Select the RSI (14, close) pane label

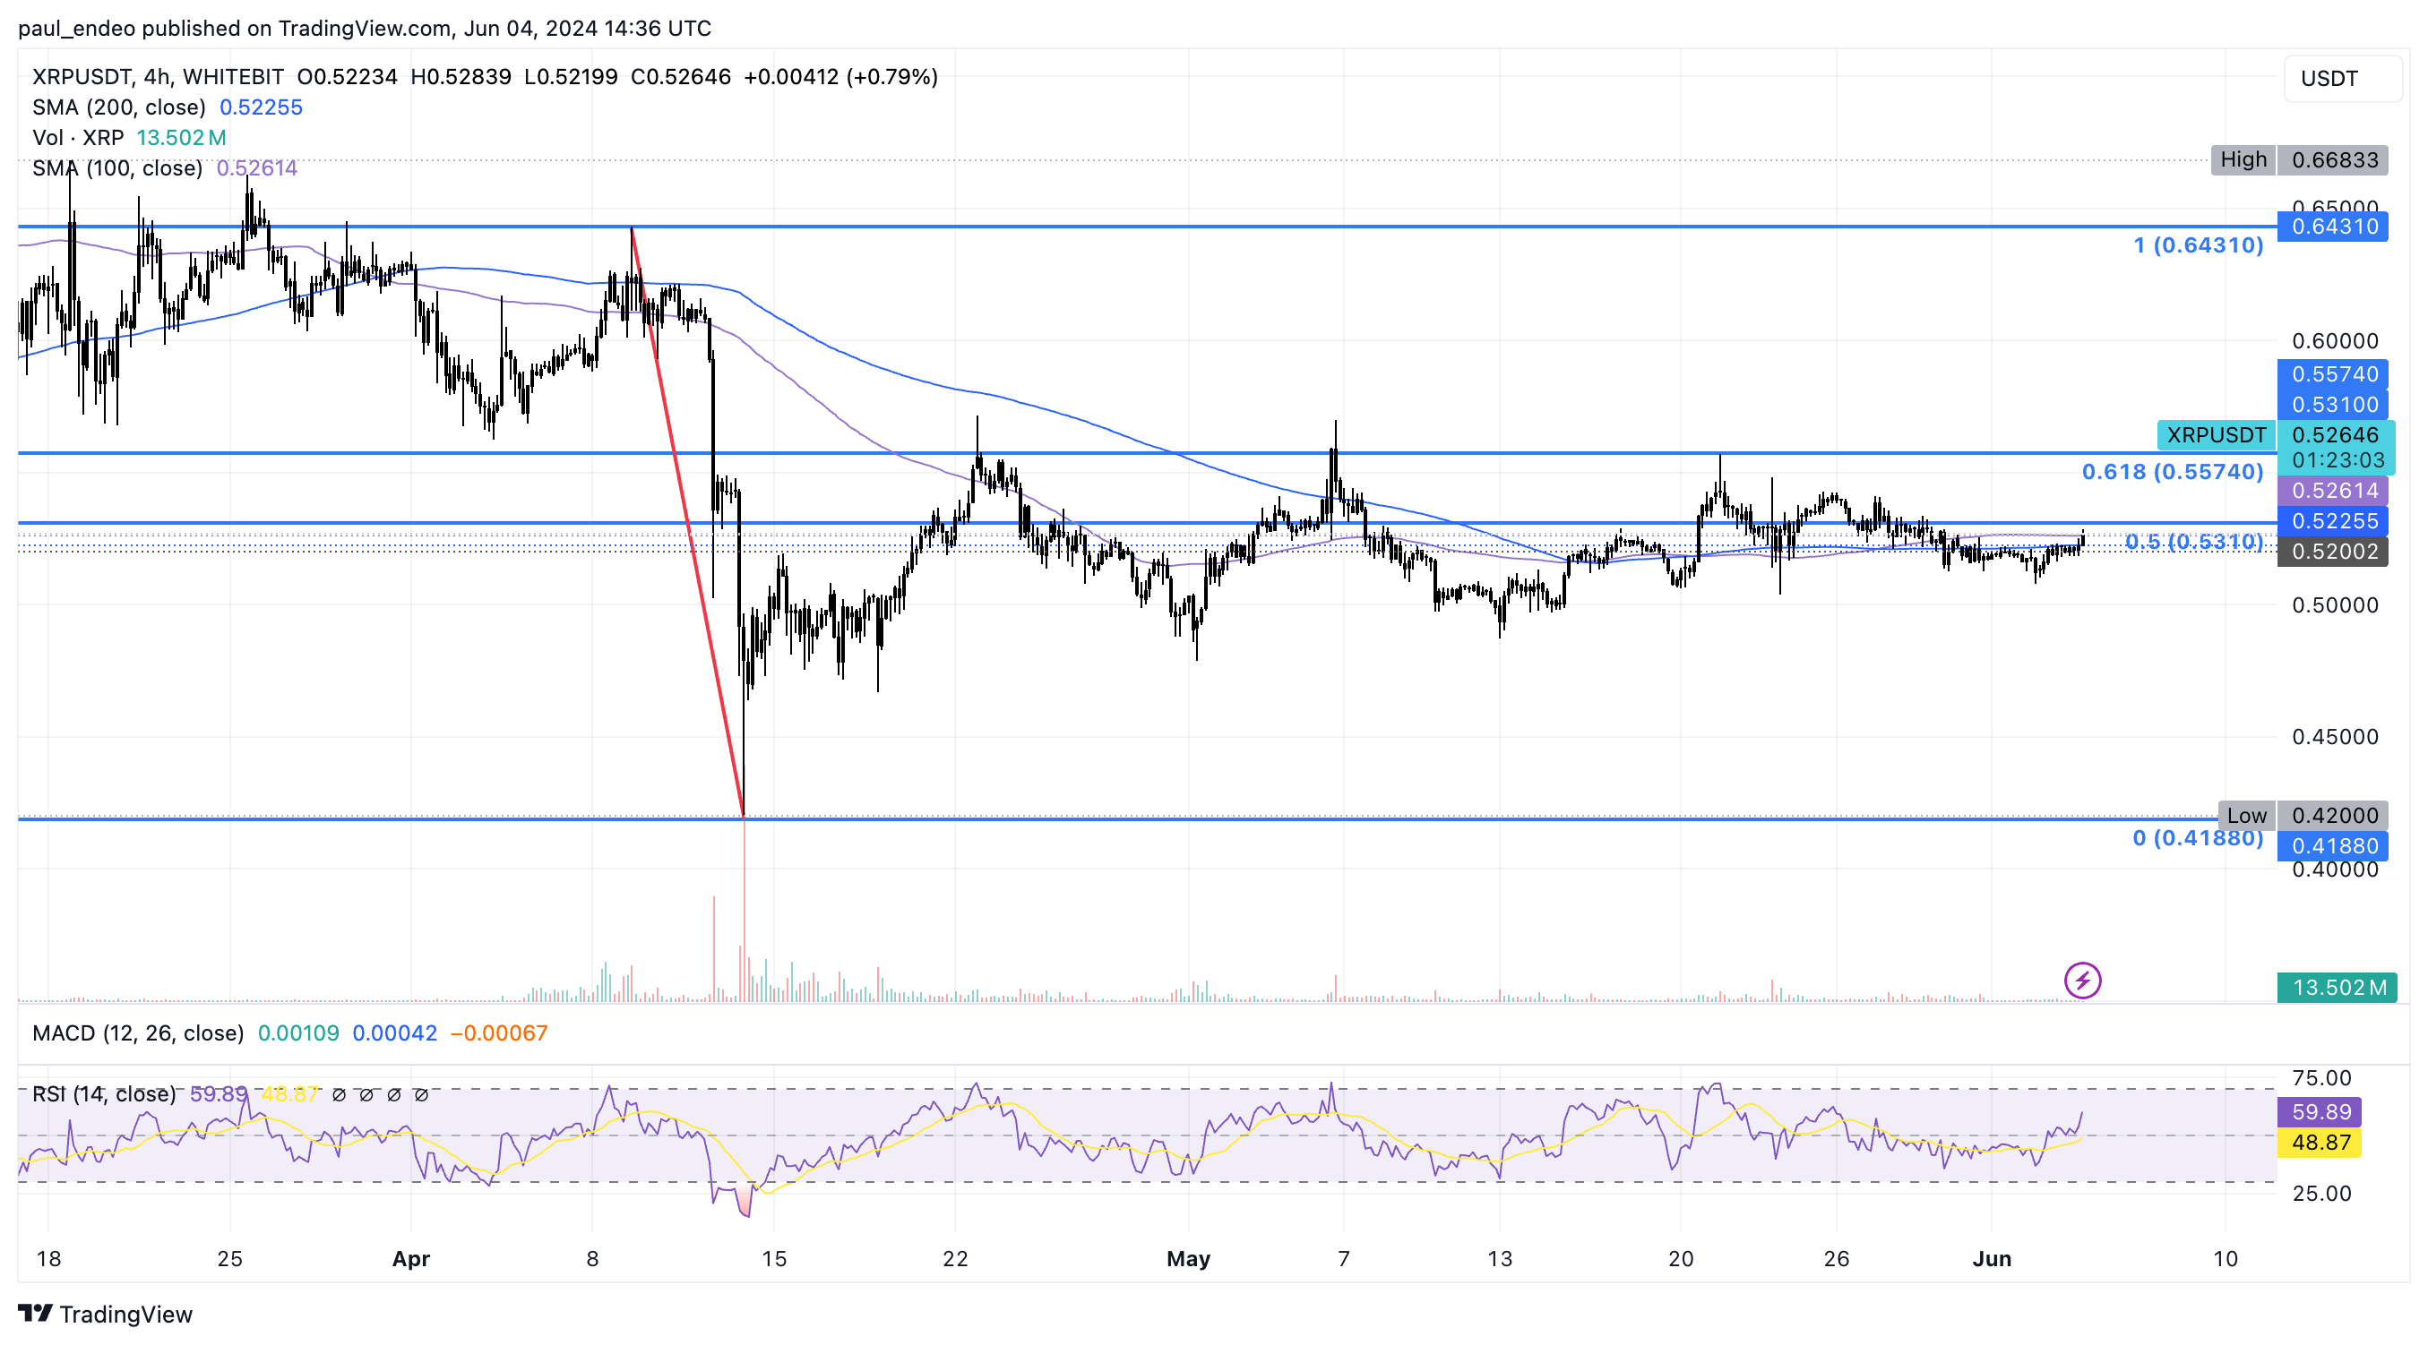107,1093
